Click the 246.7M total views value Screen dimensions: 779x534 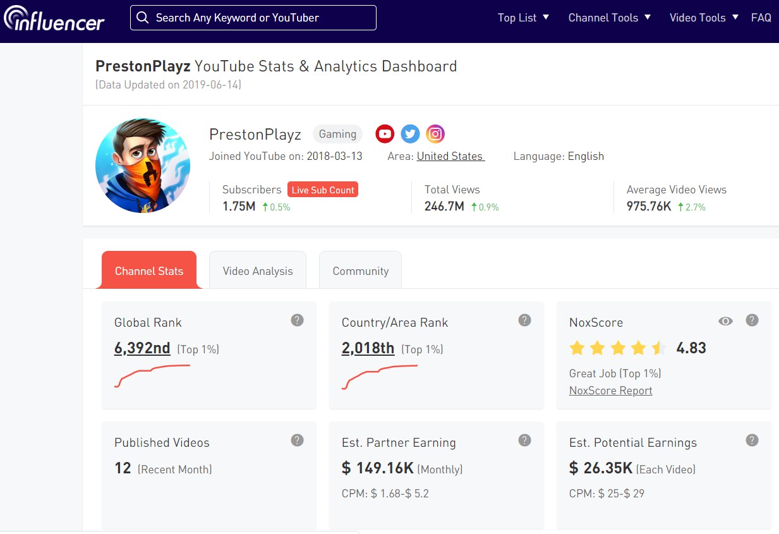[x=444, y=207]
